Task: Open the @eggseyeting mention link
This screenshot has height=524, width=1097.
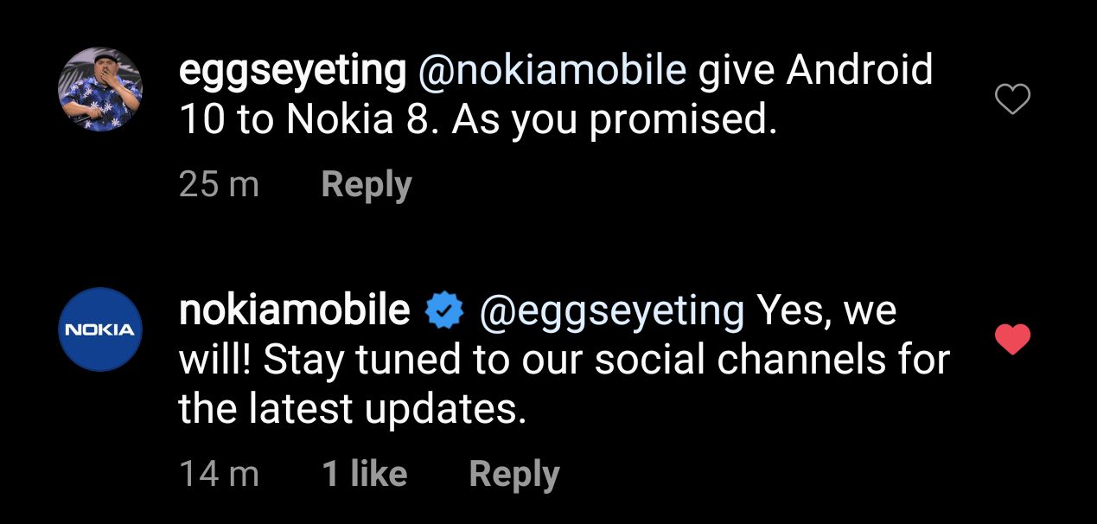Action: point(611,311)
